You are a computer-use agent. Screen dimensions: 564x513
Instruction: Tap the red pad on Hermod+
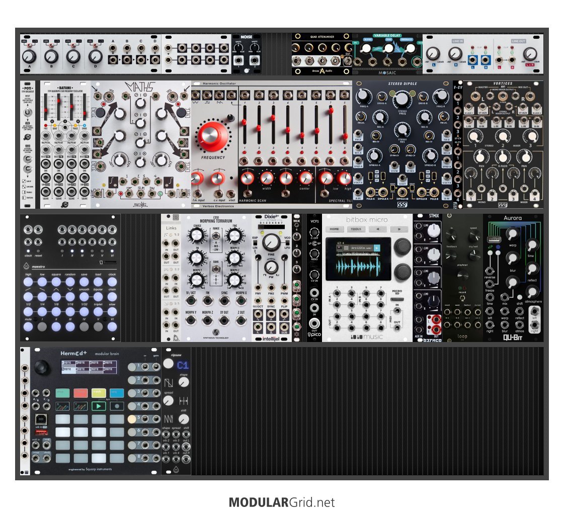coord(80,393)
